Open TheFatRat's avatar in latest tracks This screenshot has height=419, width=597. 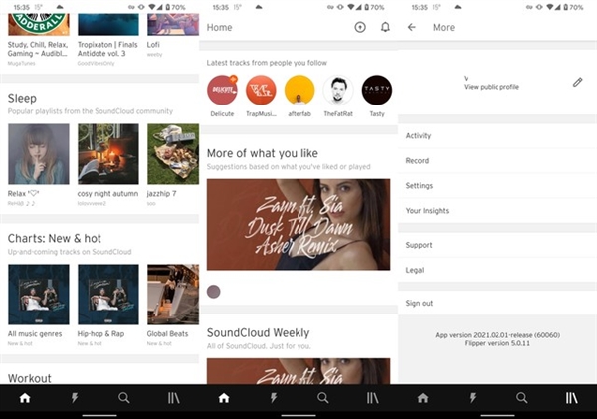[338, 91]
